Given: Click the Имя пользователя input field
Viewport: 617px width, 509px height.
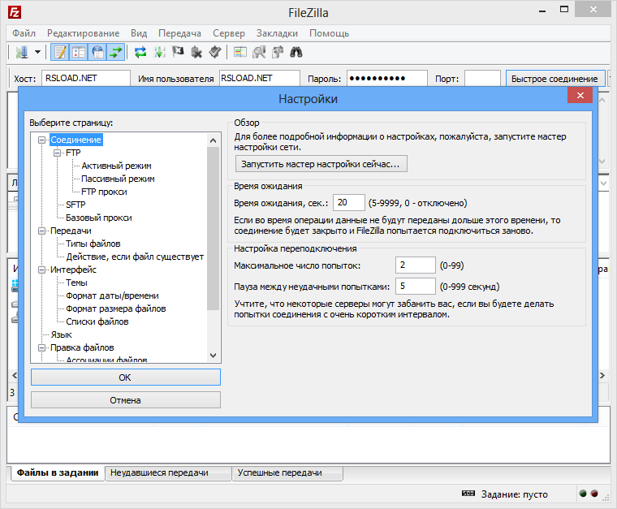Looking at the screenshot, I should (x=260, y=78).
